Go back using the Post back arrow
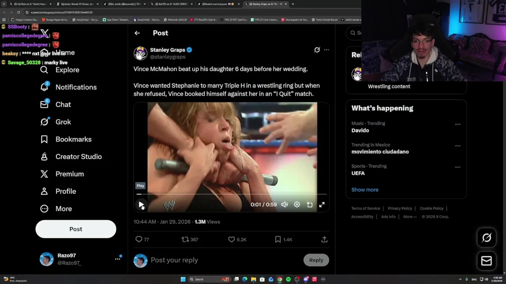Image resolution: width=506 pixels, height=284 pixels. pyautogui.click(x=137, y=33)
